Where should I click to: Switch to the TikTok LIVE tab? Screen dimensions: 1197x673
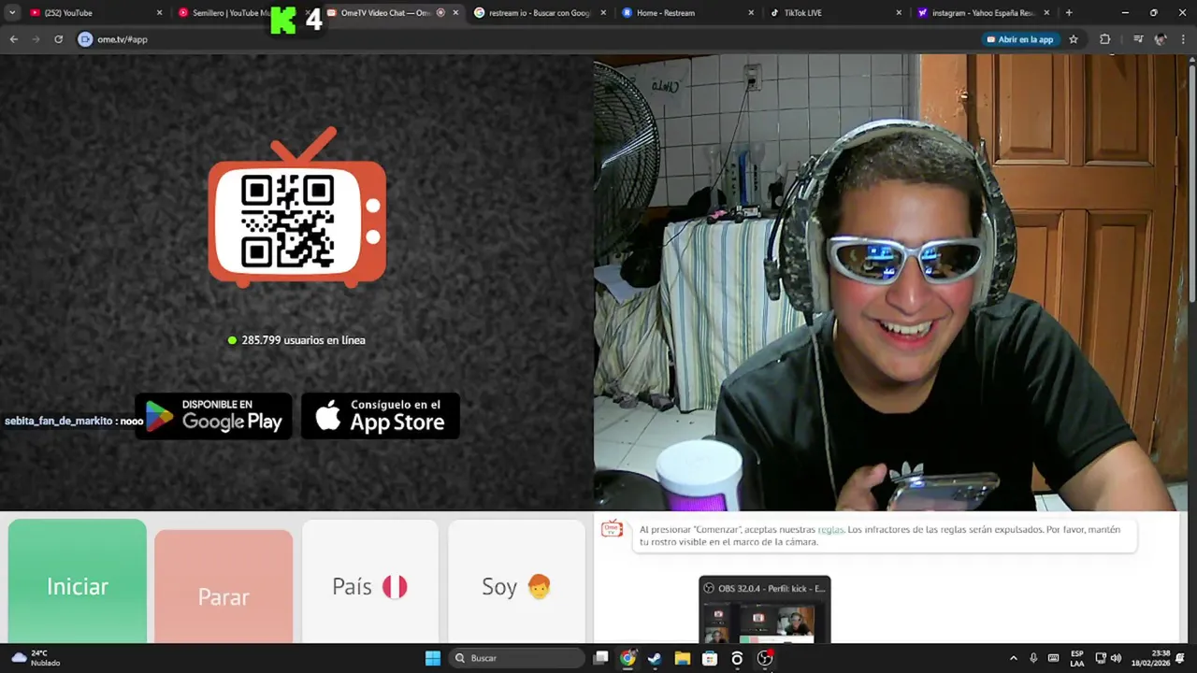point(835,13)
